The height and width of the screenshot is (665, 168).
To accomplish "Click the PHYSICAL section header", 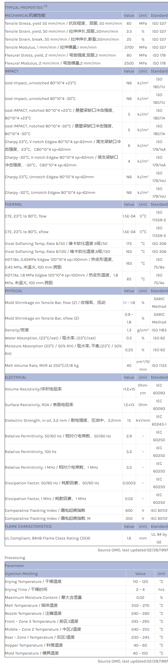I will click(14, 291).
